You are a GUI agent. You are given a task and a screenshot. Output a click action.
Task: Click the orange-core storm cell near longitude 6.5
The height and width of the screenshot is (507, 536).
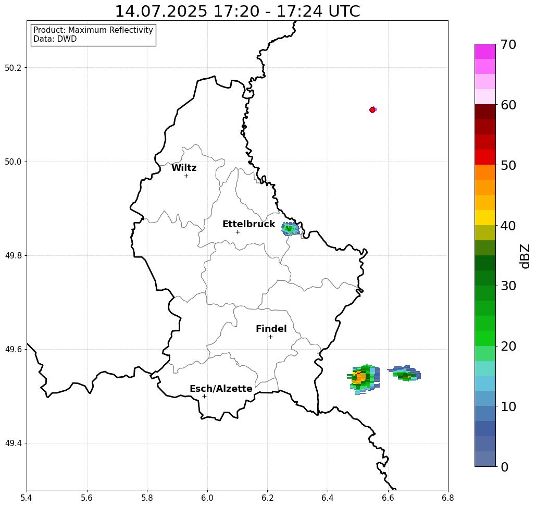click(364, 379)
